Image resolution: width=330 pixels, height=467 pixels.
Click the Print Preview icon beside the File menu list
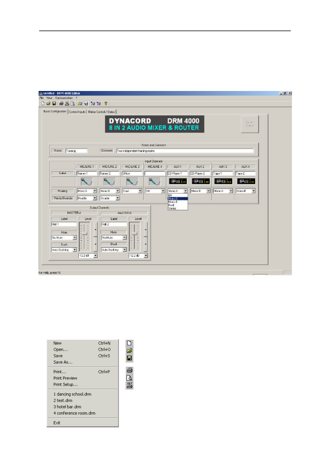click(x=129, y=378)
